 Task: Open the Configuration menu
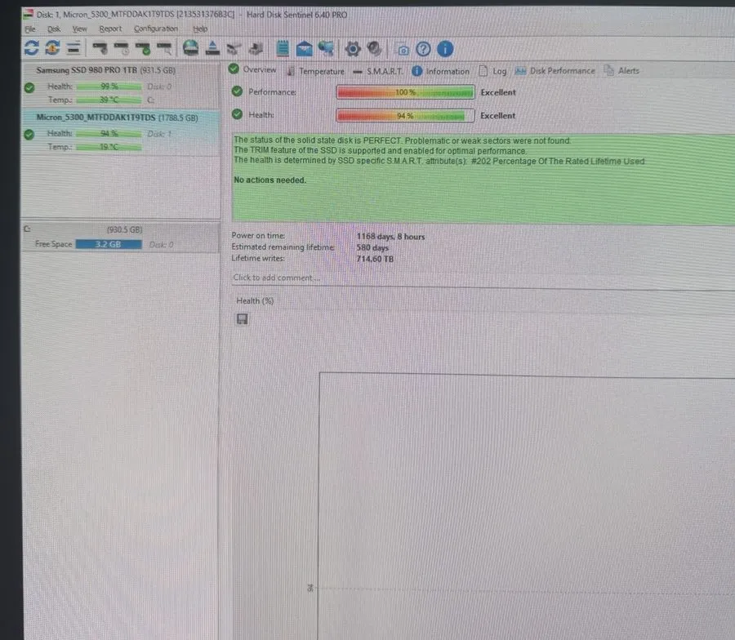156,29
